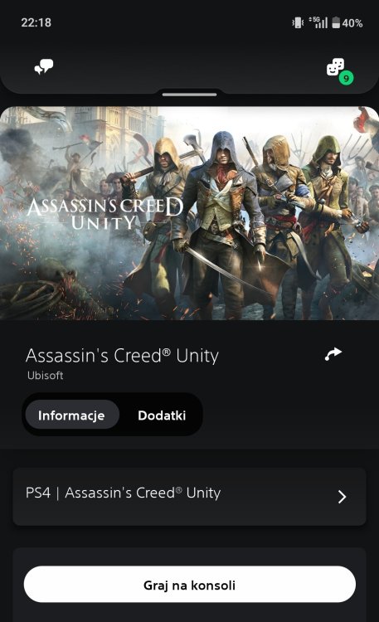The width and height of the screenshot is (379, 622).
Task: Tap the green notification badge showing 9
Action: [346, 78]
